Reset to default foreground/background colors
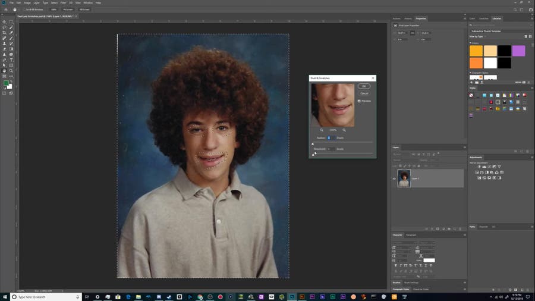 pyautogui.click(x=4, y=88)
